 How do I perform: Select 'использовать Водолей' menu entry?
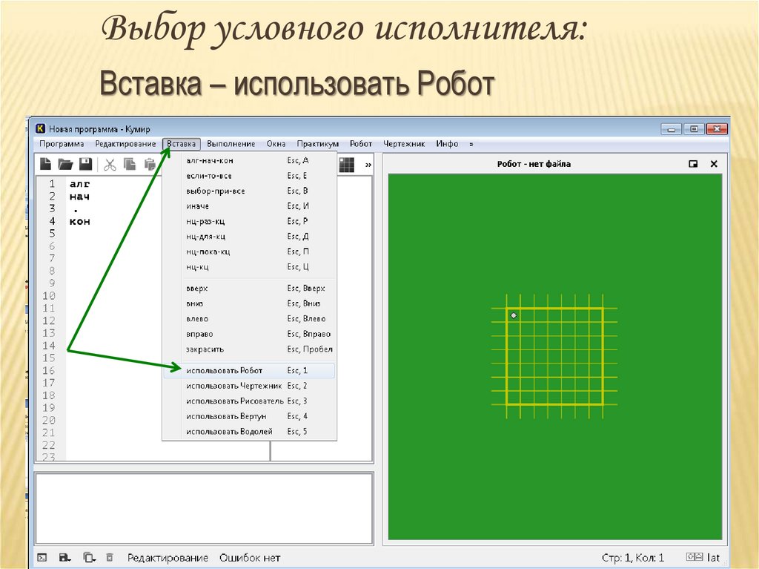coord(249,431)
